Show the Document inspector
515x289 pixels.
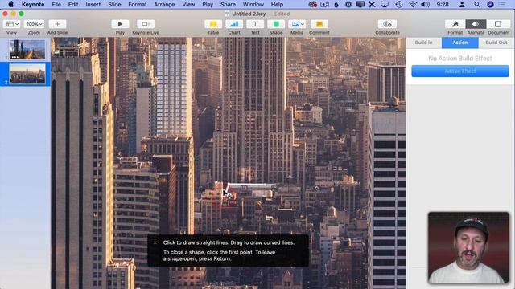point(498,24)
